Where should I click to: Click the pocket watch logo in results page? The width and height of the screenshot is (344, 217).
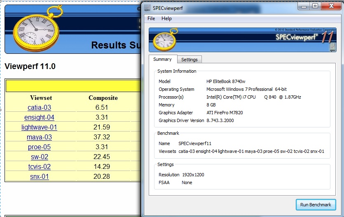[x=37, y=30]
